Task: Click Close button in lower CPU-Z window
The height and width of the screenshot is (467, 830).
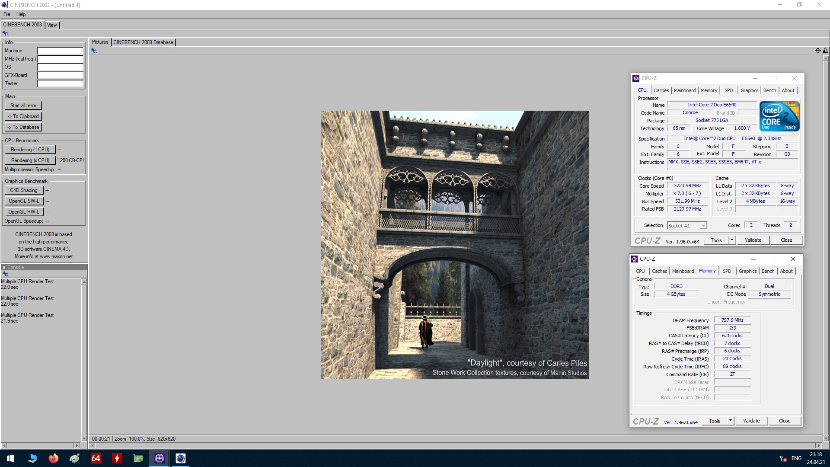Action: (x=785, y=421)
